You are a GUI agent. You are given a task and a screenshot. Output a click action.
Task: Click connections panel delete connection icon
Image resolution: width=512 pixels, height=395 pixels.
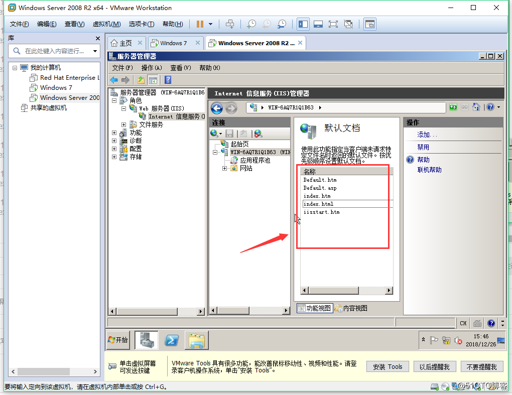point(258,134)
